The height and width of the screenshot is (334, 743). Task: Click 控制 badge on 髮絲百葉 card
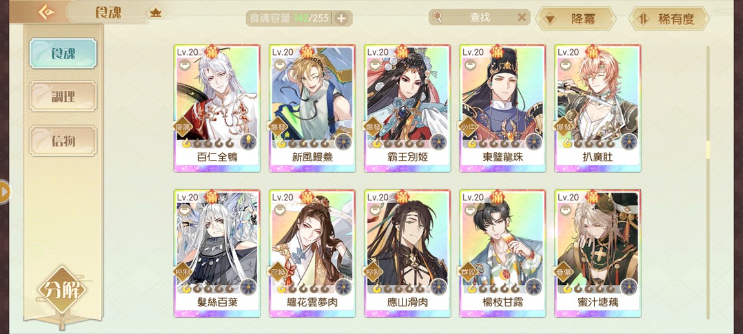tap(182, 273)
